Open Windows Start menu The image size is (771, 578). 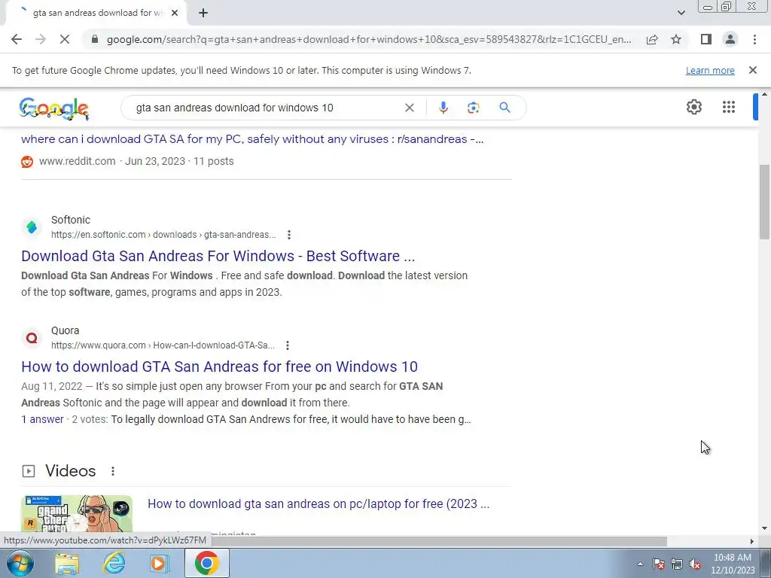tap(19, 563)
